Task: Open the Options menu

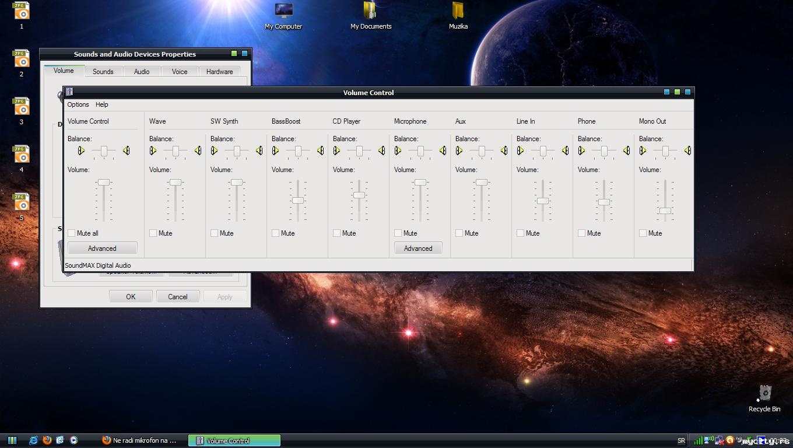Action: [78, 104]
